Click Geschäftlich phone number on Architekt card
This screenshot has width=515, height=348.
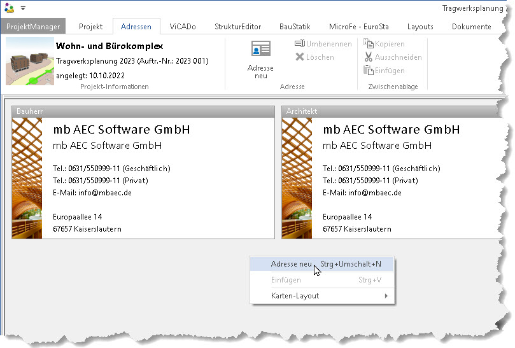[382, 169]
